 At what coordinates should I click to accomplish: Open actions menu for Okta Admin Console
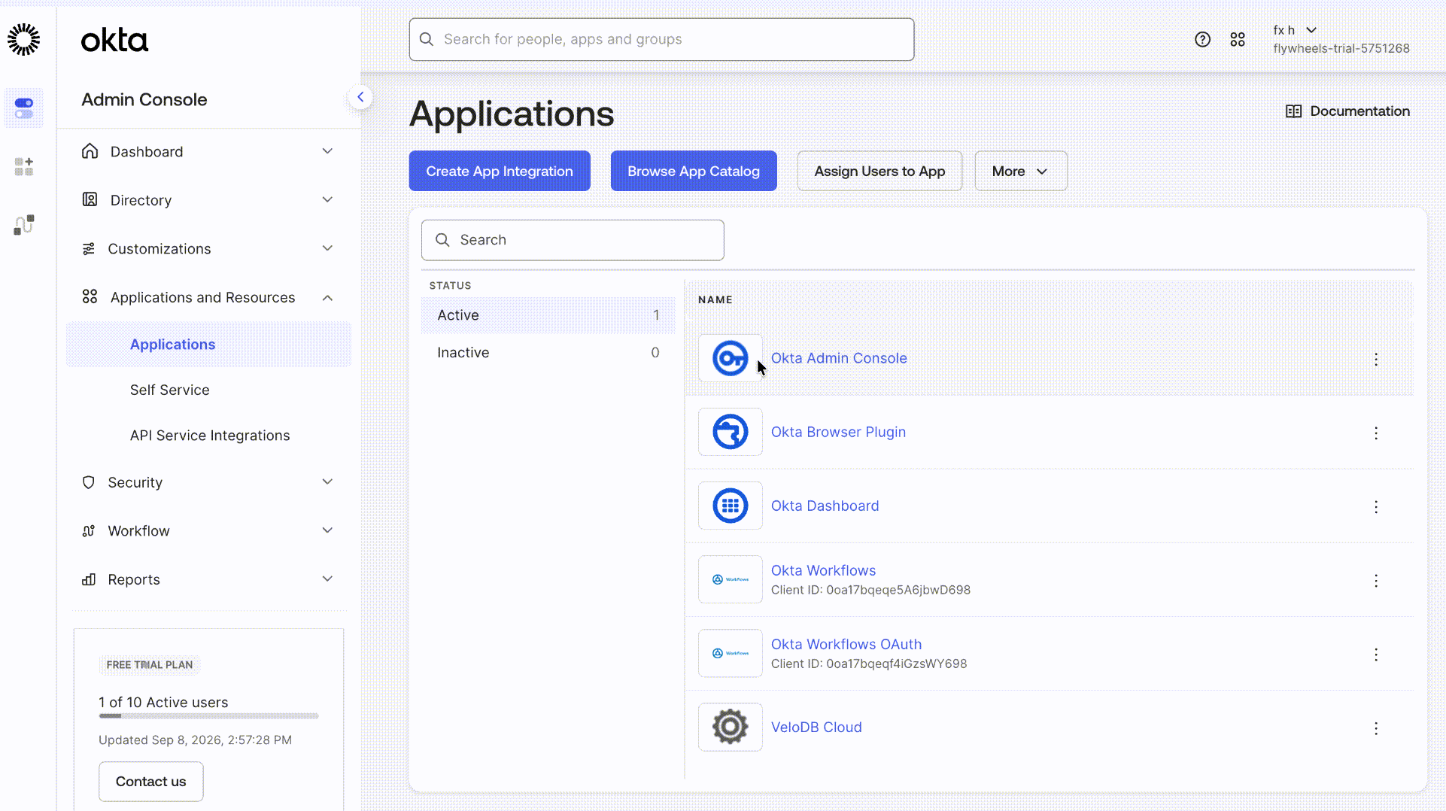[x=1376, y=360]
